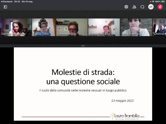The height and width of the screenshot is (124, 166).
Task: Select Daniela Valagussa's video tile
Action: pos(16,27)
